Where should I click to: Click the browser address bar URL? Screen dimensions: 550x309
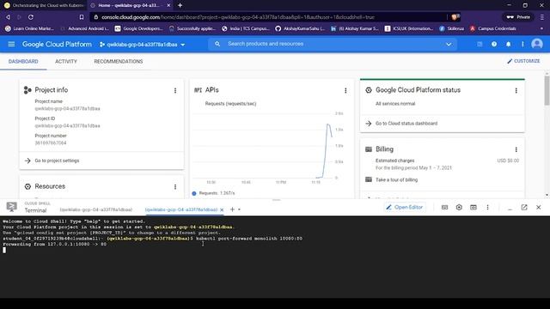point(238,17)
